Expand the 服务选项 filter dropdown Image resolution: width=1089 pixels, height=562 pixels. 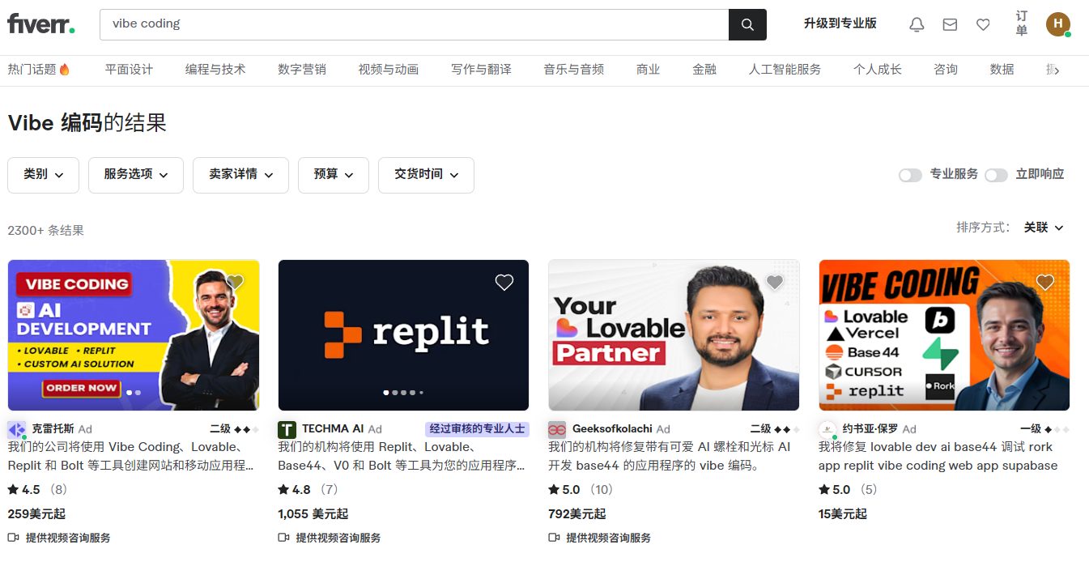click(x=136, y=175)
